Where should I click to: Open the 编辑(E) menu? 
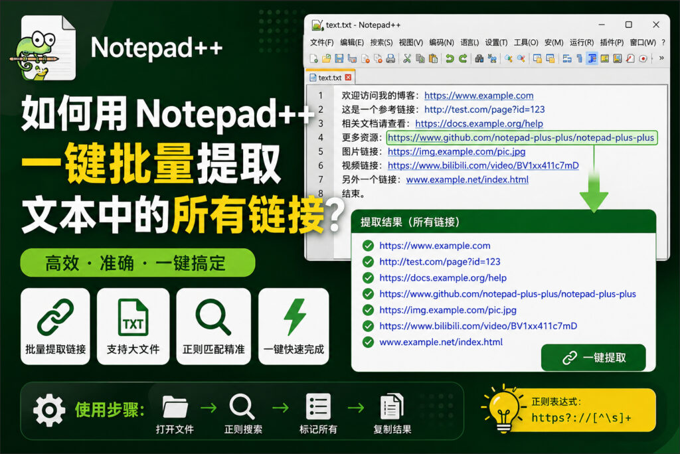(352, 42)
